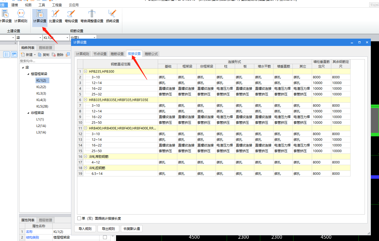Viewport: 379px width, 241px height.
Task: Switch to the 计算规则 tab in dialog
Action: [82, 54]
